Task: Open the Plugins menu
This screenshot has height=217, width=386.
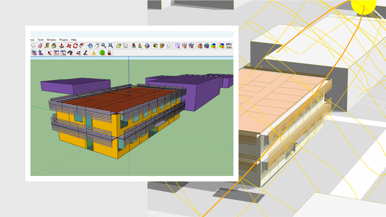Action: coord(64,39)
